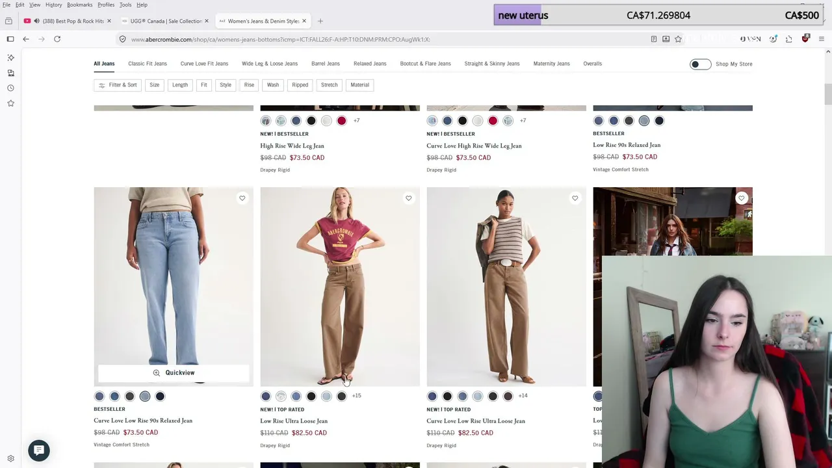Pick the light blue swatch under Curve Love Low Rise Ultra Loose Jean

(478, 396)
